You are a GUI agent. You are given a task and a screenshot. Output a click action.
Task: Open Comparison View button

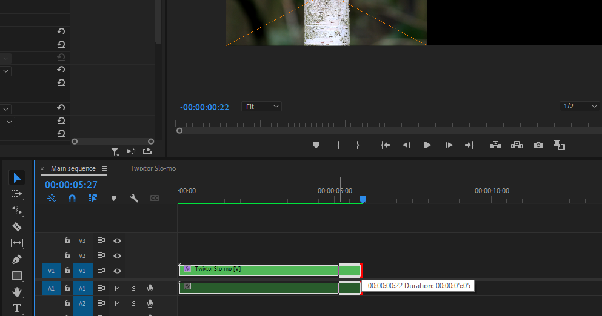tap(559, 145)
